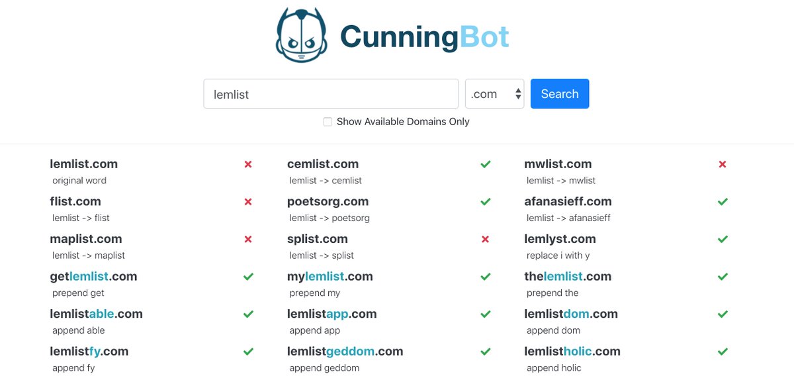Select the thelemlist.com domain result

click(x=568, y=277)
